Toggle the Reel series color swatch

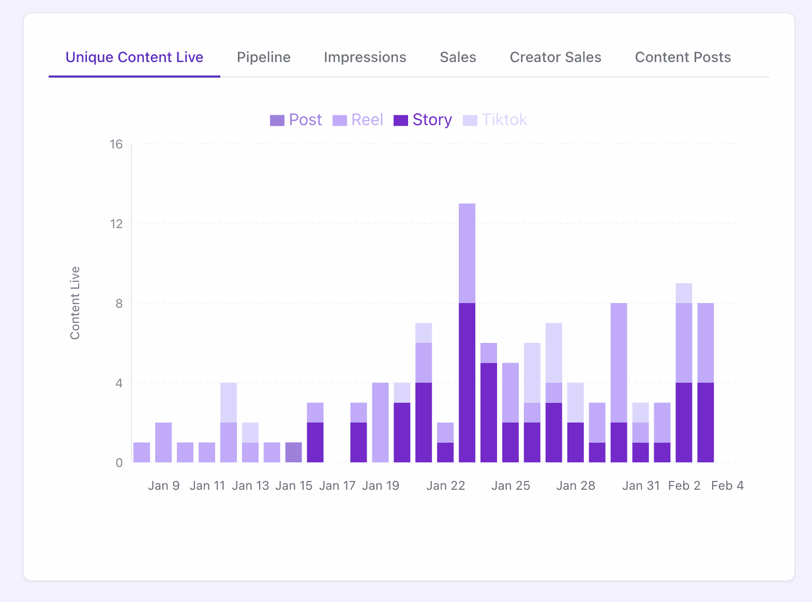tap(340, 121)
